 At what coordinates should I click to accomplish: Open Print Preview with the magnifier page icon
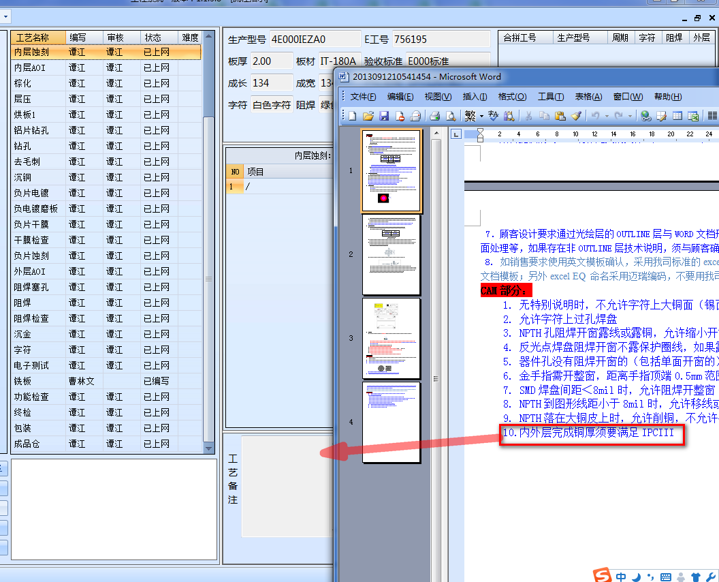pos(451,116)
